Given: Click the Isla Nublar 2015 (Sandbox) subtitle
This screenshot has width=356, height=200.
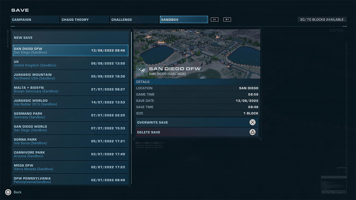Looking at the screenshot, I should click(36, 104).
